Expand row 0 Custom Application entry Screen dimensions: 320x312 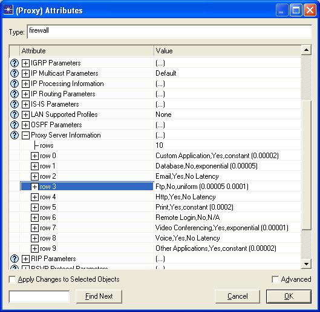tap(34, 156)
